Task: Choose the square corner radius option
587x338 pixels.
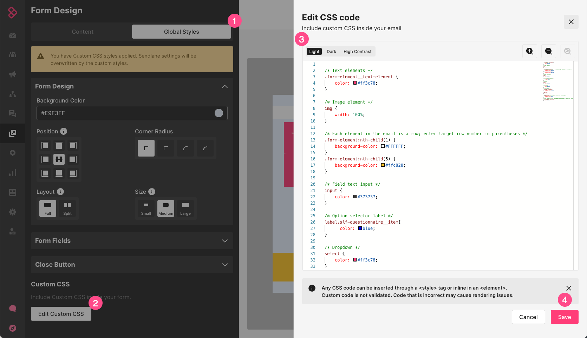Action: click(146, 148)
